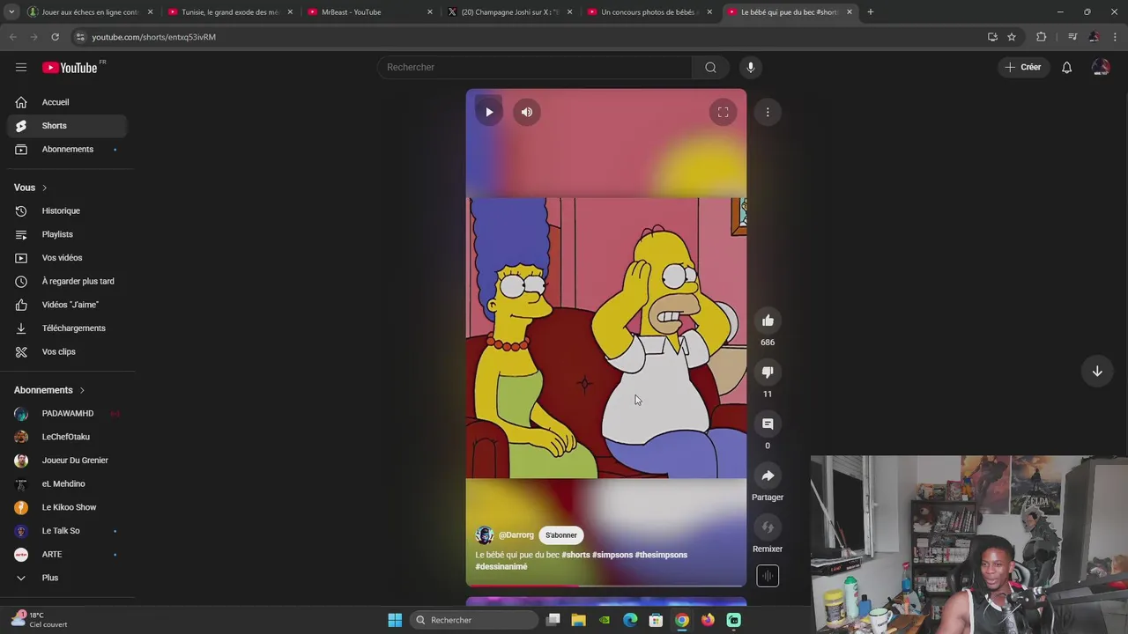This screenshot has width=1128, height=634.
Task: Expand more subscriptions with Plus
Action: (x=67, y=578)
